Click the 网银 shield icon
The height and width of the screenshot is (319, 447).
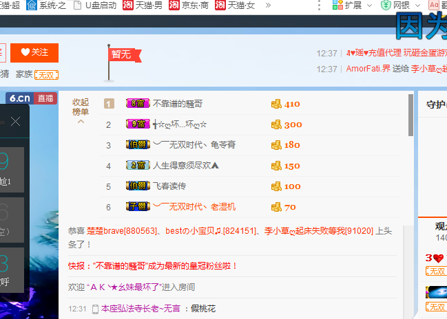(x=386, y=5)
